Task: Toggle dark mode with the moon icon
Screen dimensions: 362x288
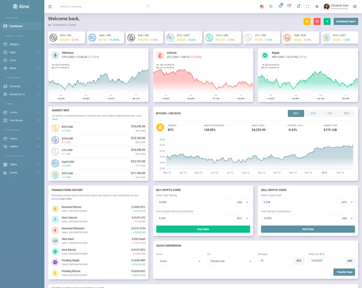Action: [271, 6]
